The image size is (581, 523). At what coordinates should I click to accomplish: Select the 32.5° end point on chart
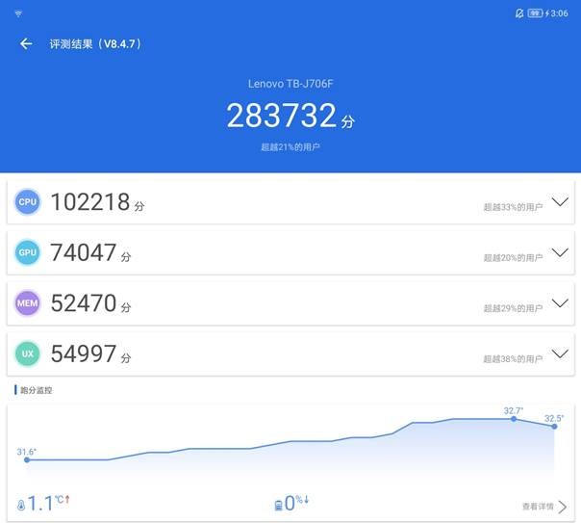(554, 427)
